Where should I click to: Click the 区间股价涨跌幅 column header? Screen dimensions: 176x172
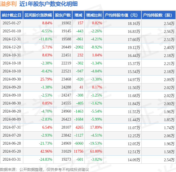point(38,15)
